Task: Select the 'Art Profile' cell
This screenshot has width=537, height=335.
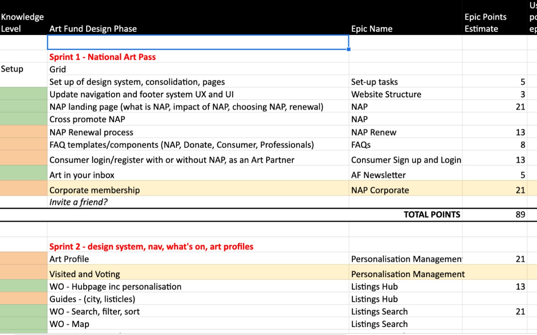Action: 198,259
